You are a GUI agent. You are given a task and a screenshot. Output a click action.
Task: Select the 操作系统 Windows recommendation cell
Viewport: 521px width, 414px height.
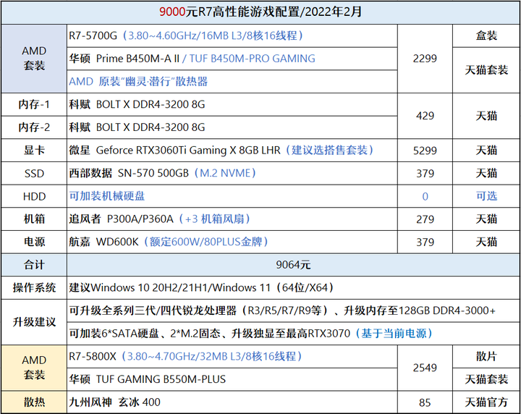click(293, 288)
